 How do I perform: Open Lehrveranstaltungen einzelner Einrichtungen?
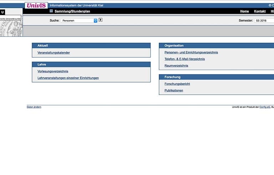[68, 78]
